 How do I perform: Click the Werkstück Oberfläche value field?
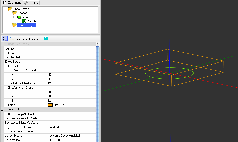[71, 83]
